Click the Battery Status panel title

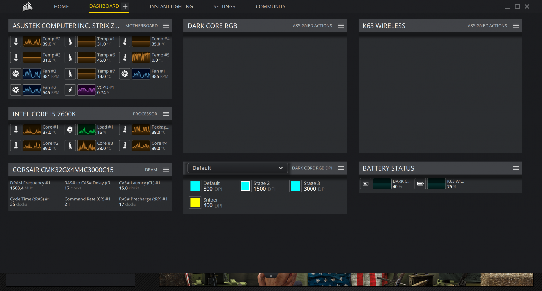[x=388, y=168]
